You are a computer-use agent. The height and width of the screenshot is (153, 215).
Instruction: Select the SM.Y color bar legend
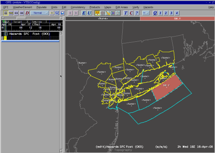click(177, 18)
